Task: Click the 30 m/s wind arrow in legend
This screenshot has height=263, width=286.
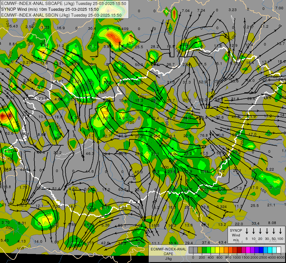Action: (267, 231)
